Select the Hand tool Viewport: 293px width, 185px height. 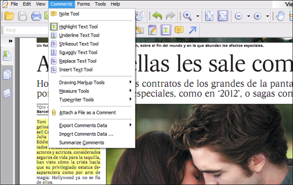coord(280,16)
